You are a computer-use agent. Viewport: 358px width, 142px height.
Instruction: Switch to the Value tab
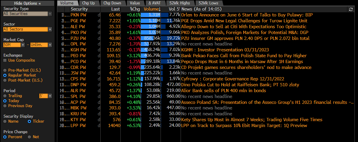tap(135, 3)
